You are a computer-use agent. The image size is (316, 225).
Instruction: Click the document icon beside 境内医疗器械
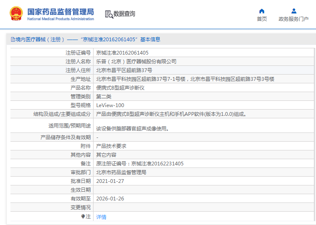[13, 40]
